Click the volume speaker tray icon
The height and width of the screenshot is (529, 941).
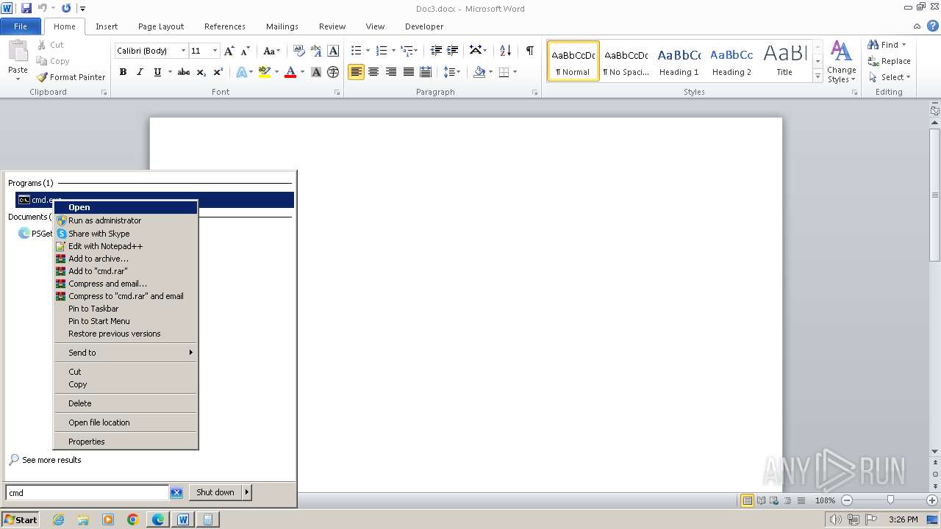(836, 519)
